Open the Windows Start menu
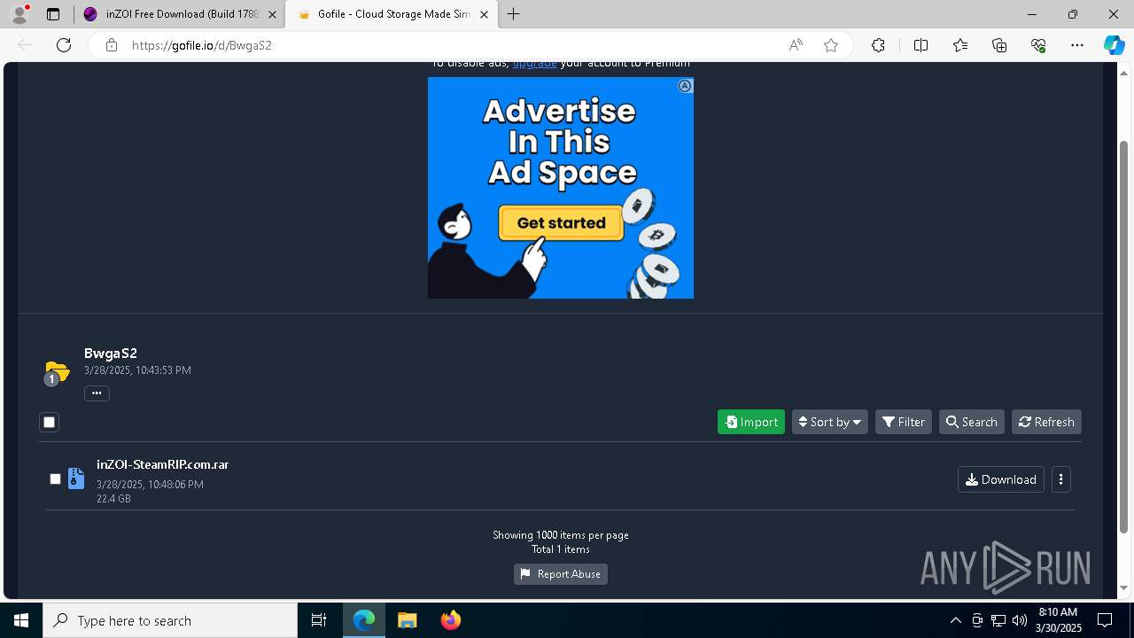The width and height of the screenshot is (1134, 638). 21,620
